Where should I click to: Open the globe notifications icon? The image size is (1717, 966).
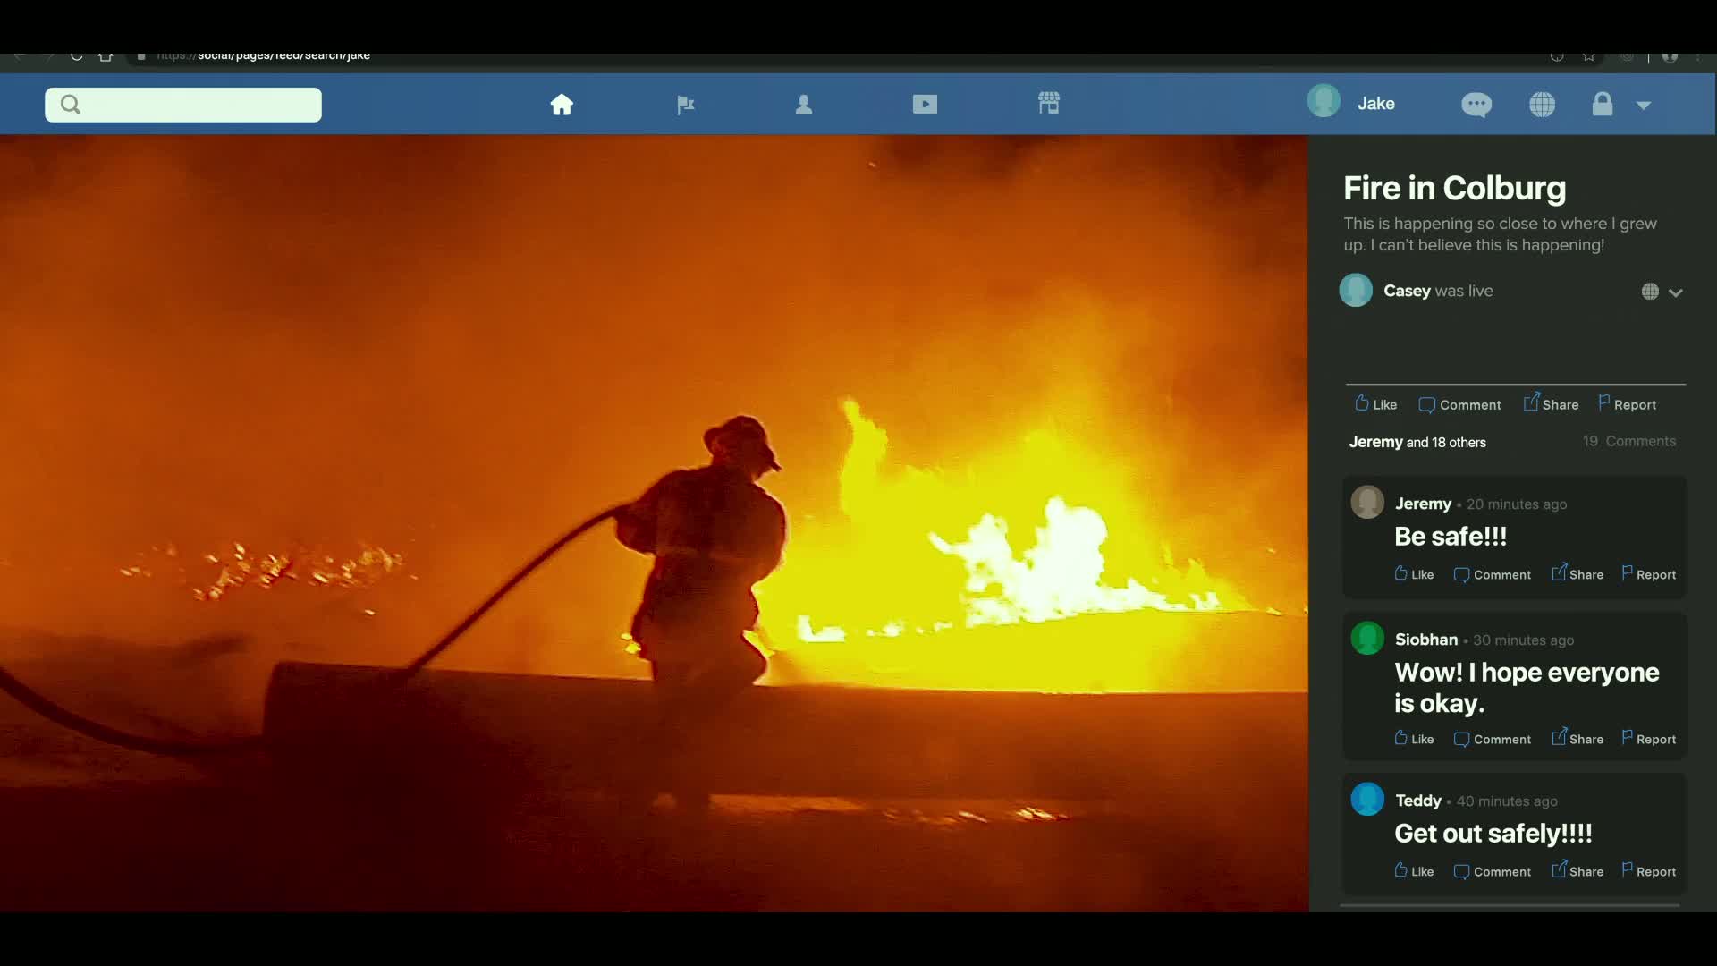coord(1542,105)
